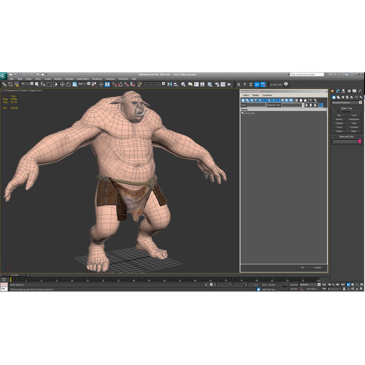Click OK in Select From Scene dialog

(302, 267)
